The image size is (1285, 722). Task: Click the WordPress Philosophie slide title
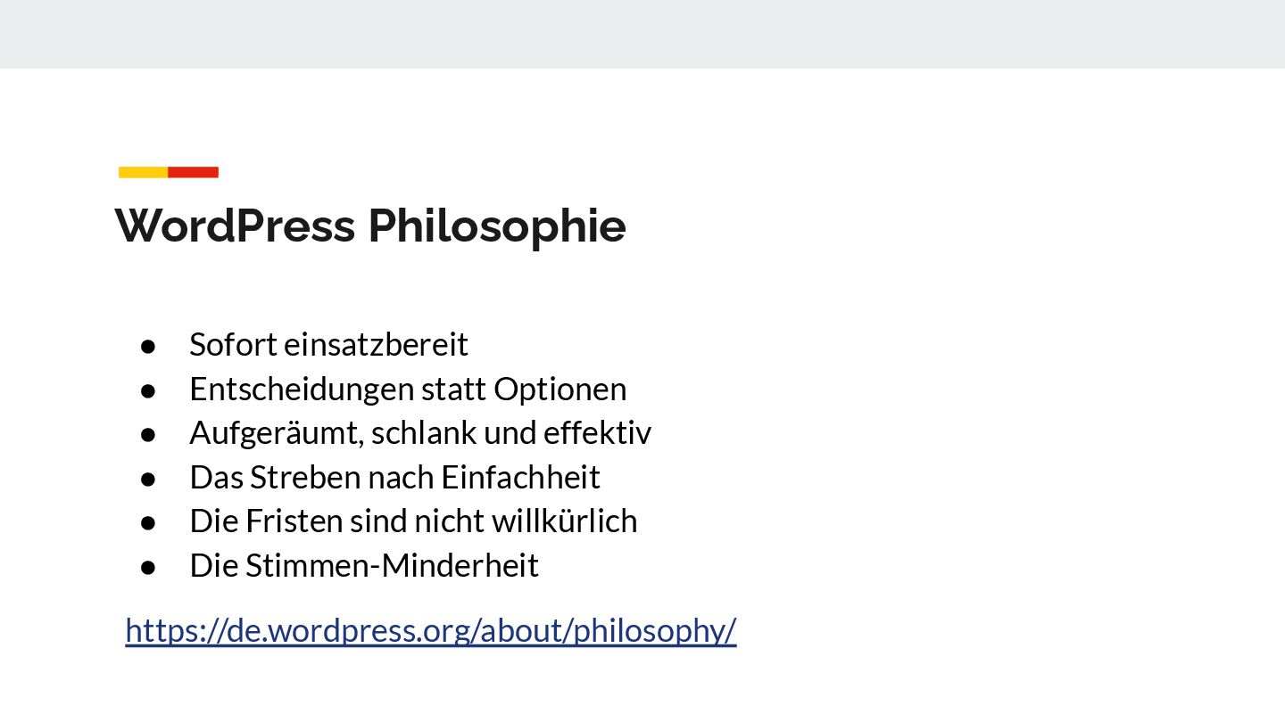(x=370, y=226)
